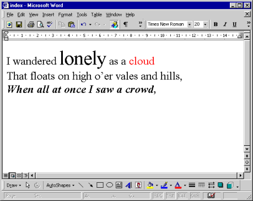253x201 pixels.
Task: Open the Edit menu
Action: [x=21, y=14]
